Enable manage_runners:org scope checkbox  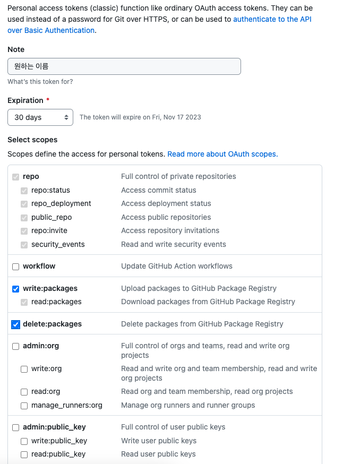[24, 406]
